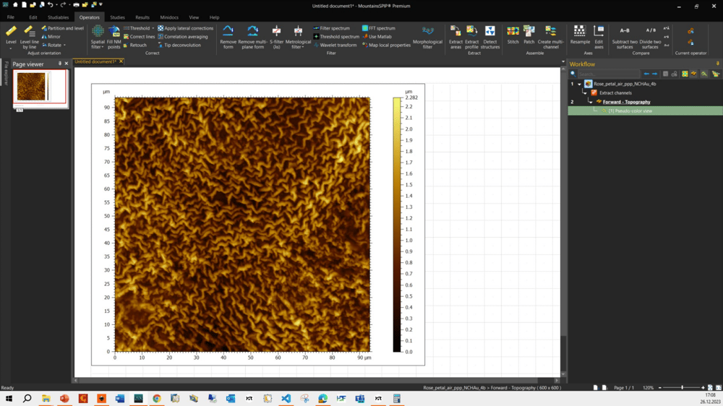
Task: Click Subtract two surfaces operator
Action: coord(625,37)
